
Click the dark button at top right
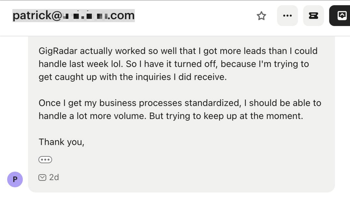point(340,16)
